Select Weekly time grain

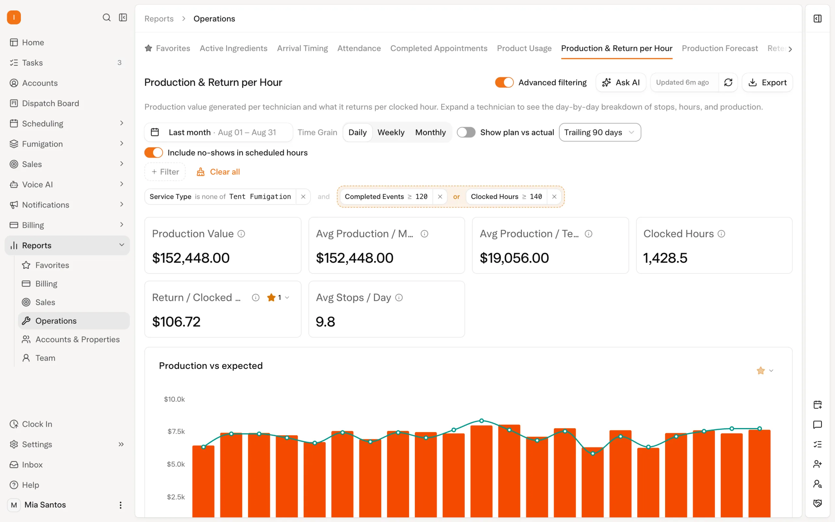390,132
